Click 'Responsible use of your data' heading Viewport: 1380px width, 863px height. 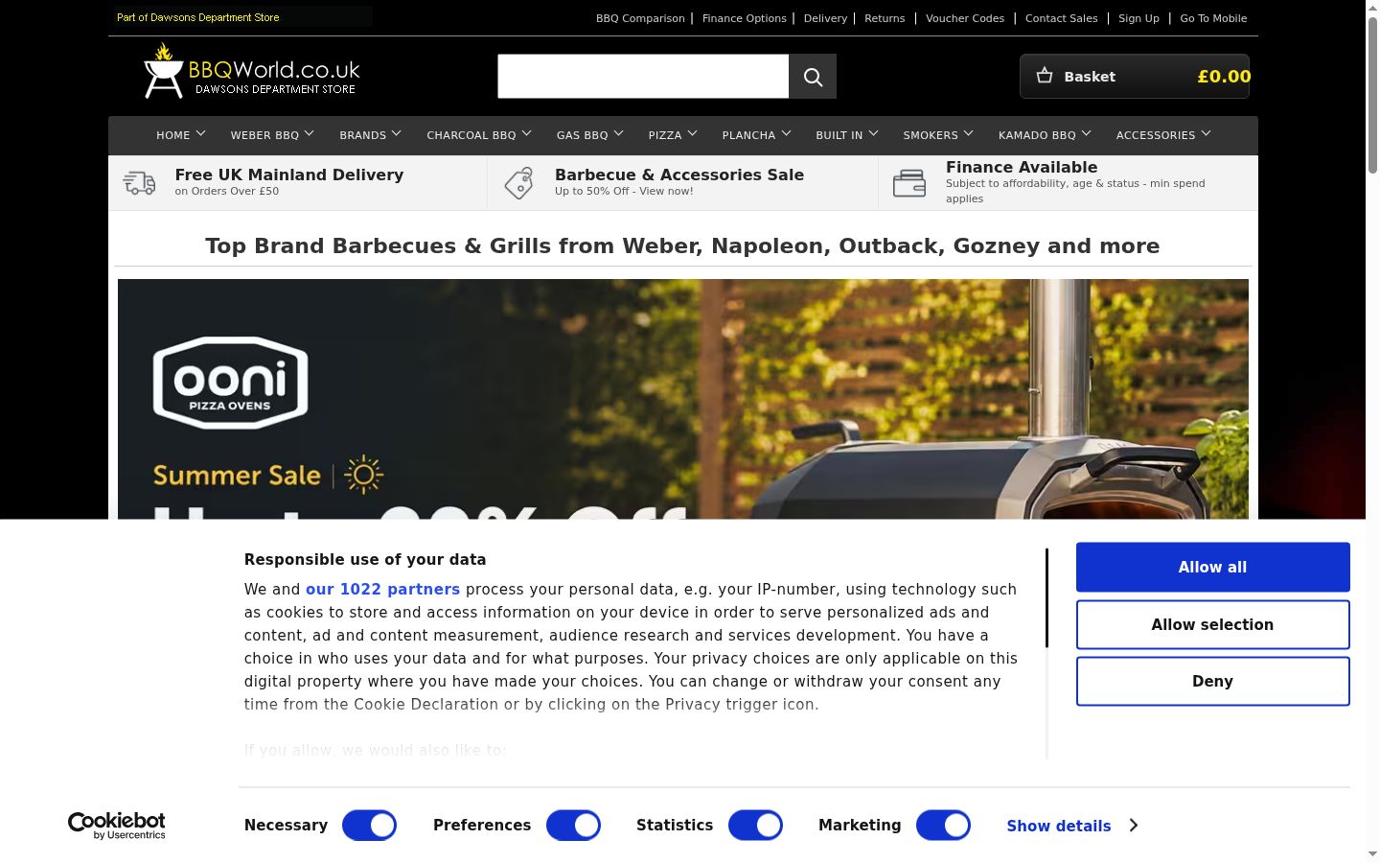pos(365,560)
